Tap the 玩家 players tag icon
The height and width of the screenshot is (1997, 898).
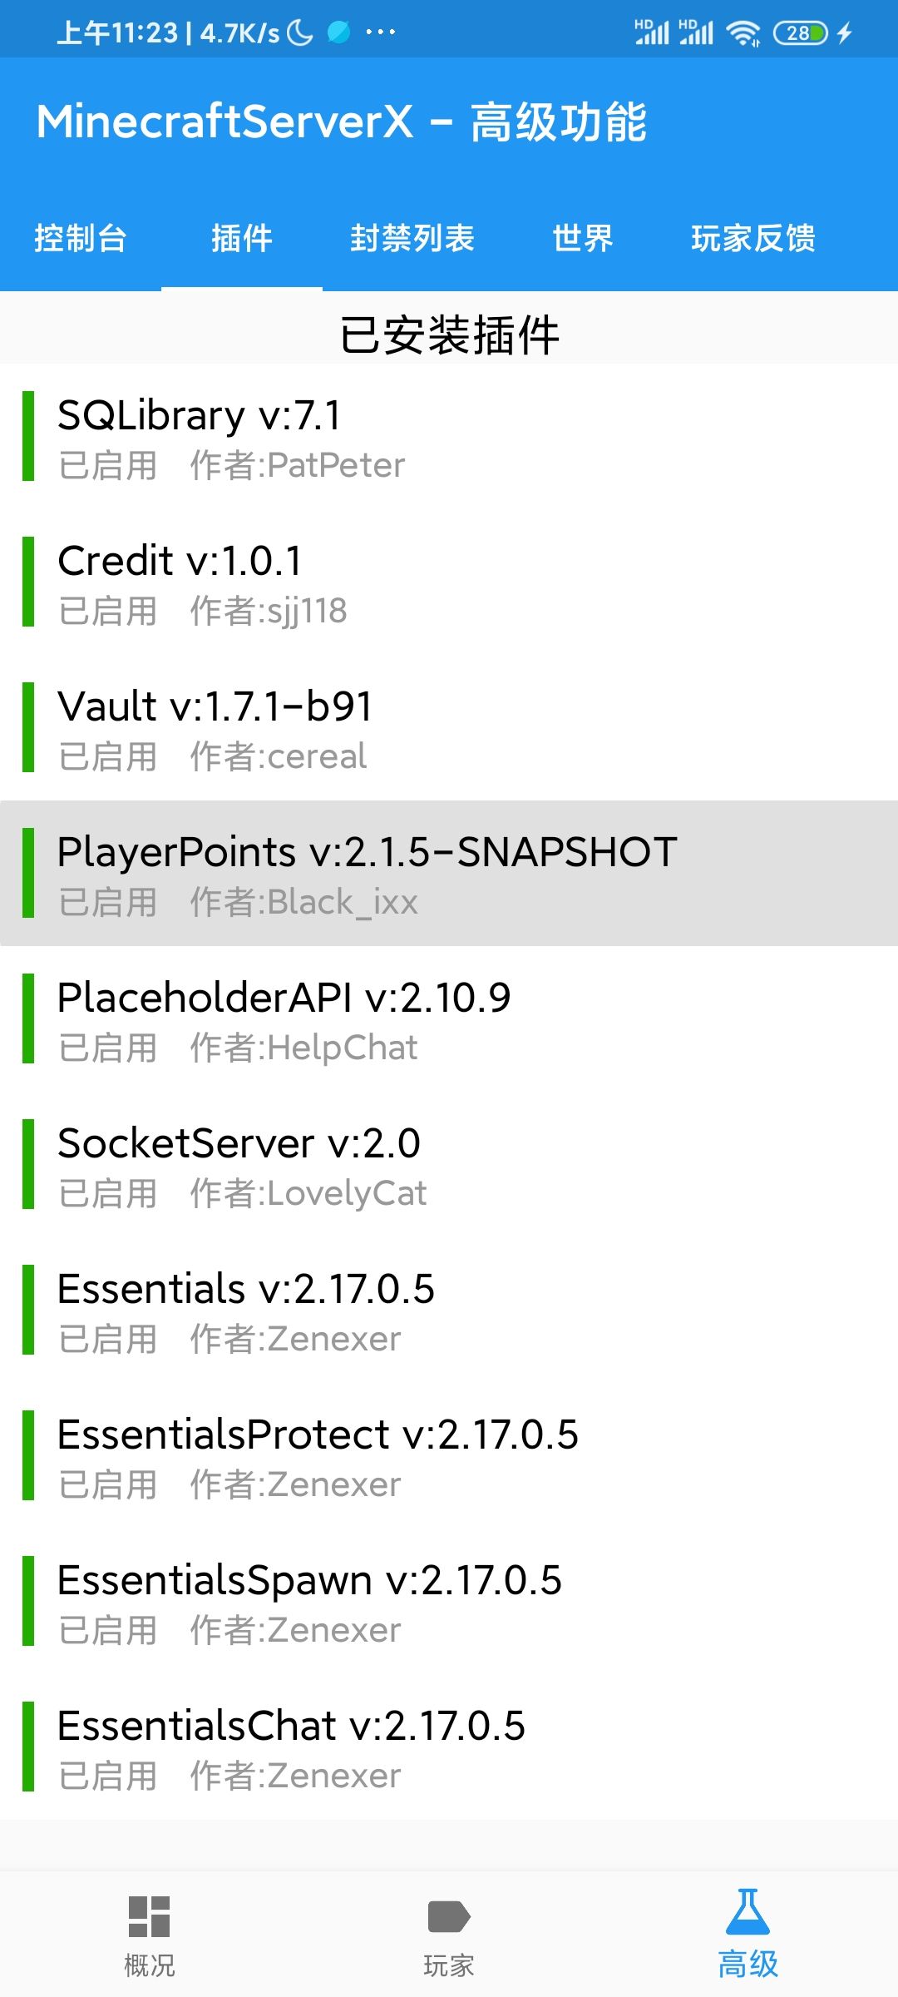[449, 1917]
